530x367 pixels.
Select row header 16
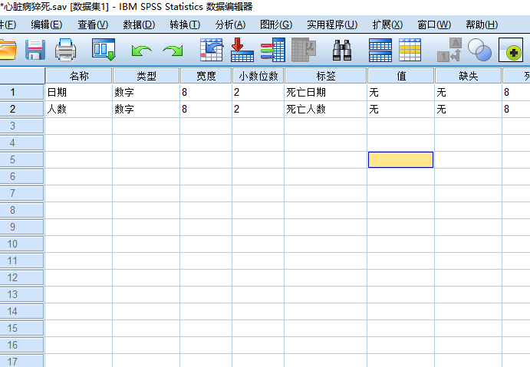point(21,345)
